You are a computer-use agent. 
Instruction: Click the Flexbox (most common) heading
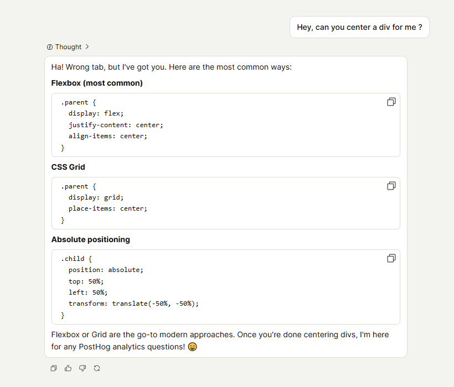coord(97,83)
